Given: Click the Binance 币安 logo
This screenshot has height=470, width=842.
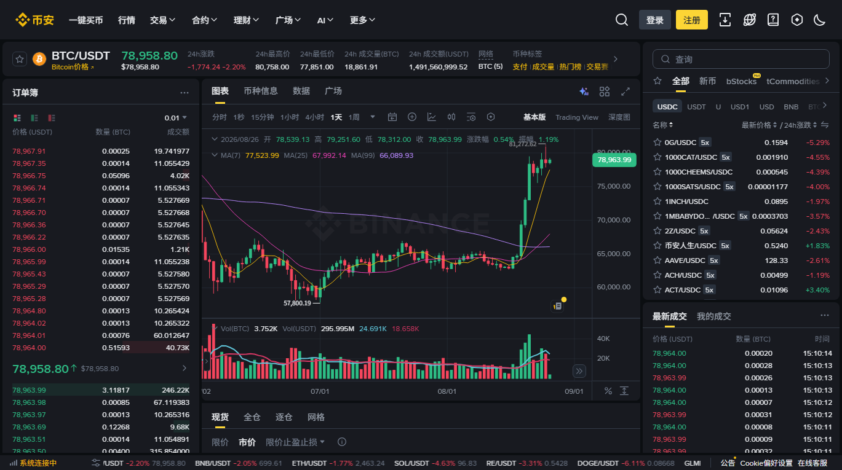Looking at the screenshot, I should [x=34, y=20].
